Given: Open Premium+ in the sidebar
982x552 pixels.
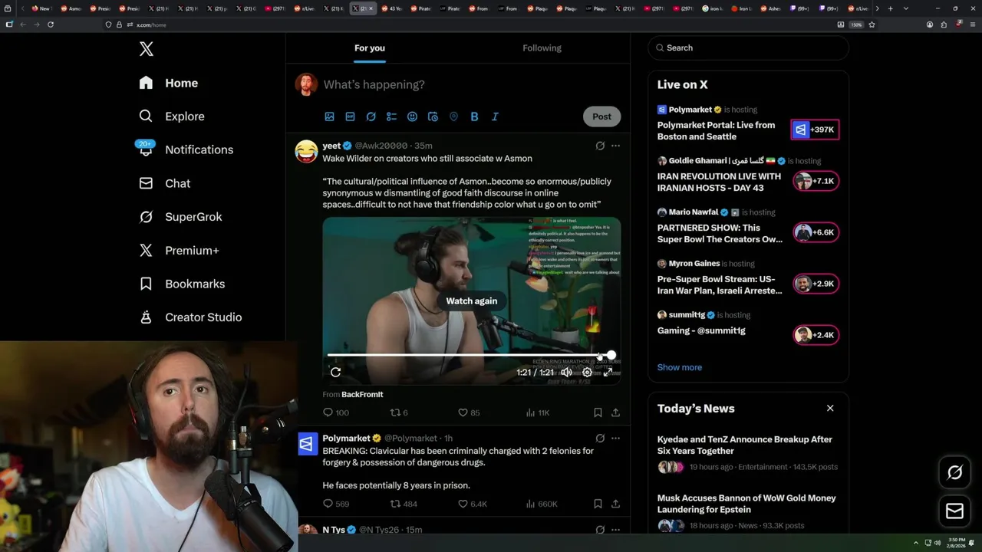Looking at the screenshot, I should (179, 251).
